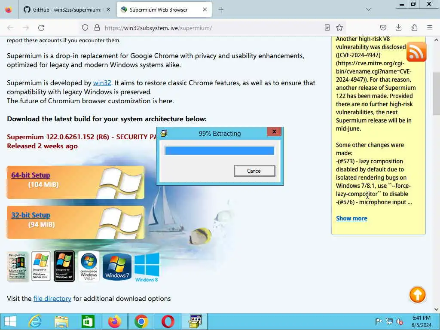Click the Firefox forward arrow button

click(x=26, y=28)
